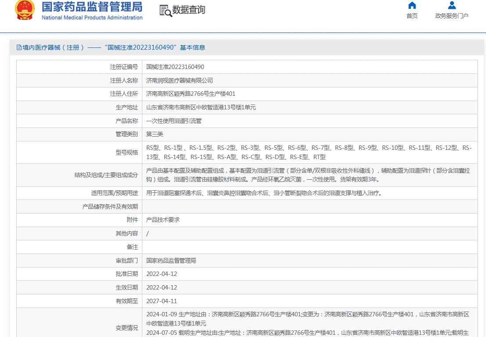Viewport: 486px width, 337px height.
Task: Select 批准日期 value 2022-04-12
Action: [162, 274]
